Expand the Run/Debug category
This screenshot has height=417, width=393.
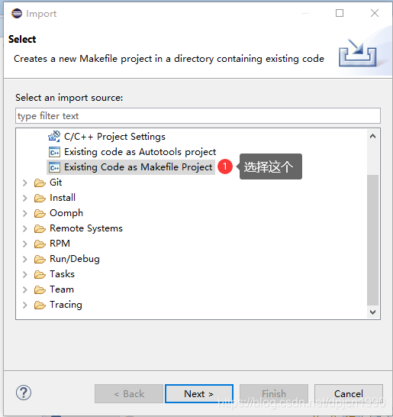pos(25,260)
